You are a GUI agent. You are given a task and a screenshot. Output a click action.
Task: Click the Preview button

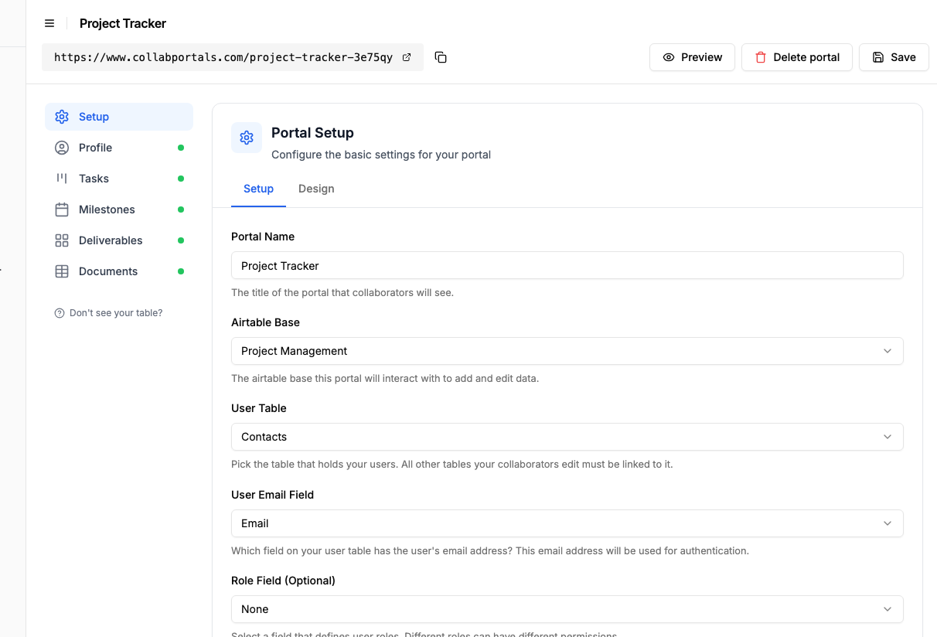[x=692, y=57]
